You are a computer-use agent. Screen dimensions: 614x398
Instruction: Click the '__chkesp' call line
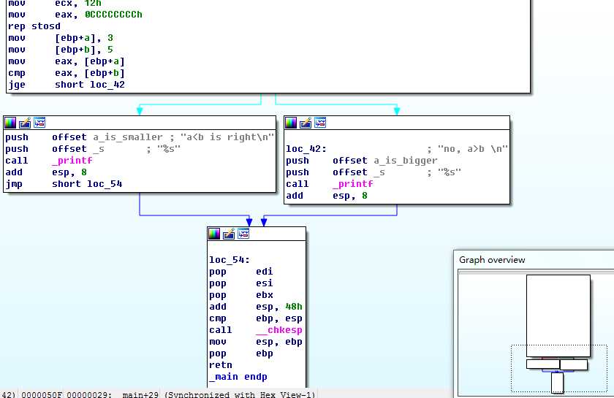(256, 331)
